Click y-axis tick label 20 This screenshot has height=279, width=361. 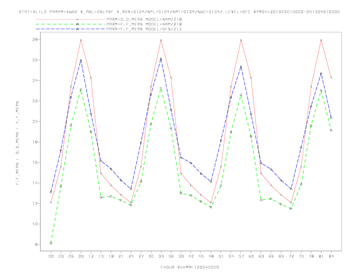coord(35,121)
